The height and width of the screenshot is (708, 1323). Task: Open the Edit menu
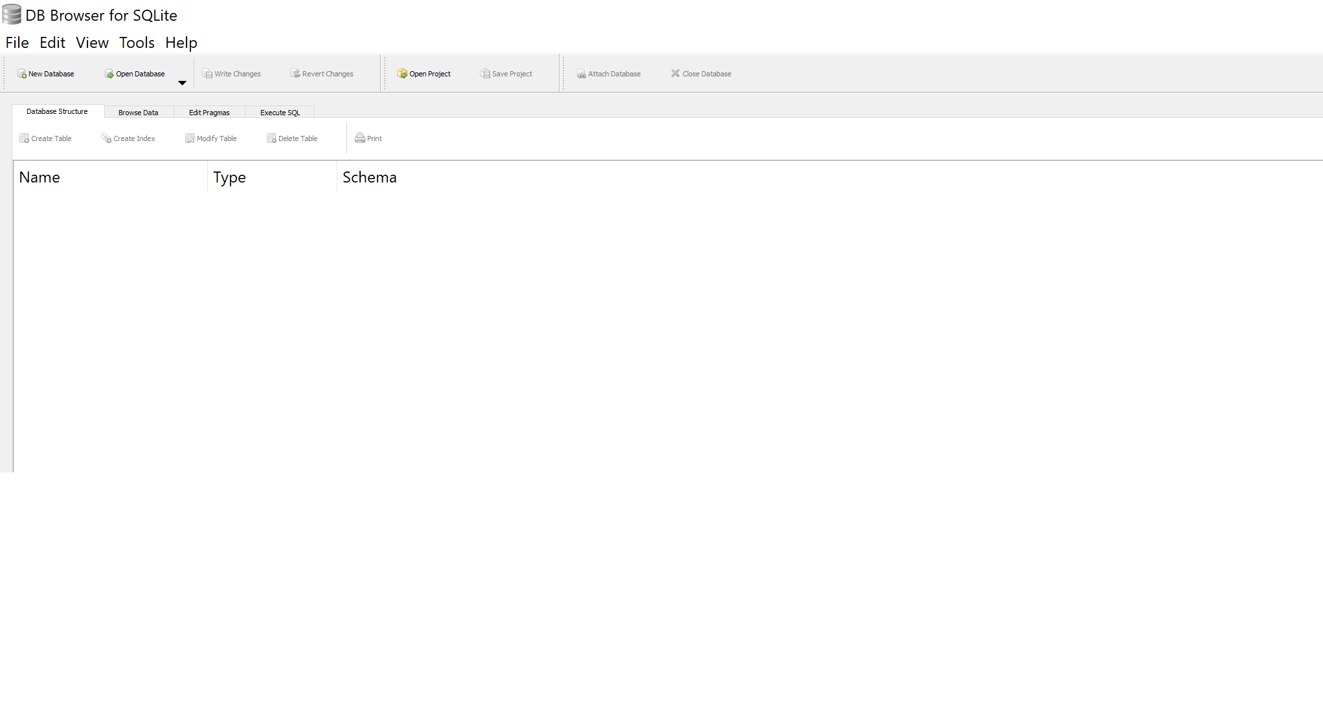click(52, 43)
